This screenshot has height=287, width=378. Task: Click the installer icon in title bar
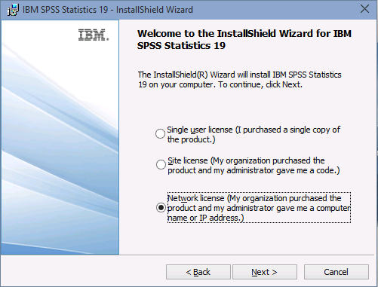13,10
